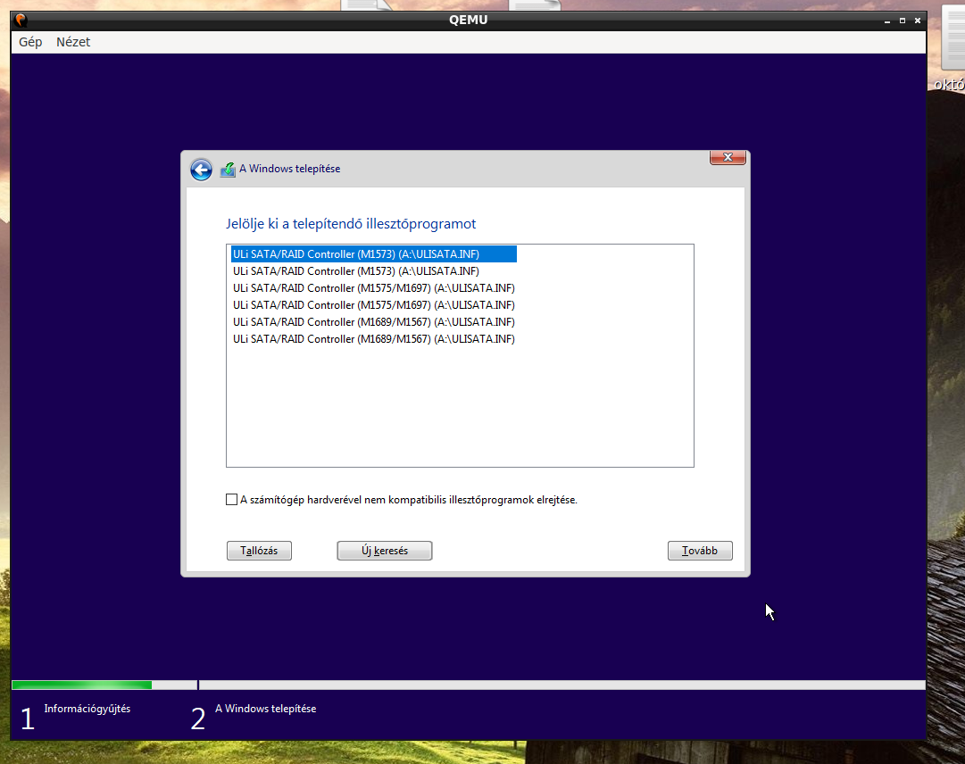Minimize the QEMU window
The width and height of the screenshot is (965, 764).
click(x=886, y=21)
